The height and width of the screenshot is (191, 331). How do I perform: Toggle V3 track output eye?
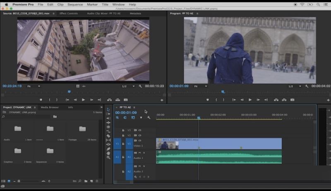[140, 130]
